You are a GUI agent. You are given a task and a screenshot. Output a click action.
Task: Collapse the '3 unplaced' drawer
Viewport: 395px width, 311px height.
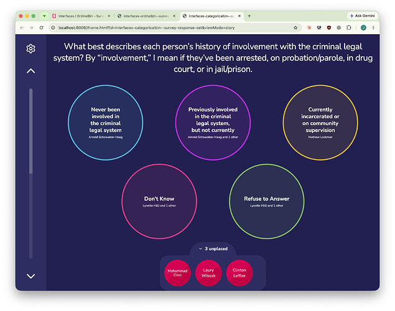213,249
